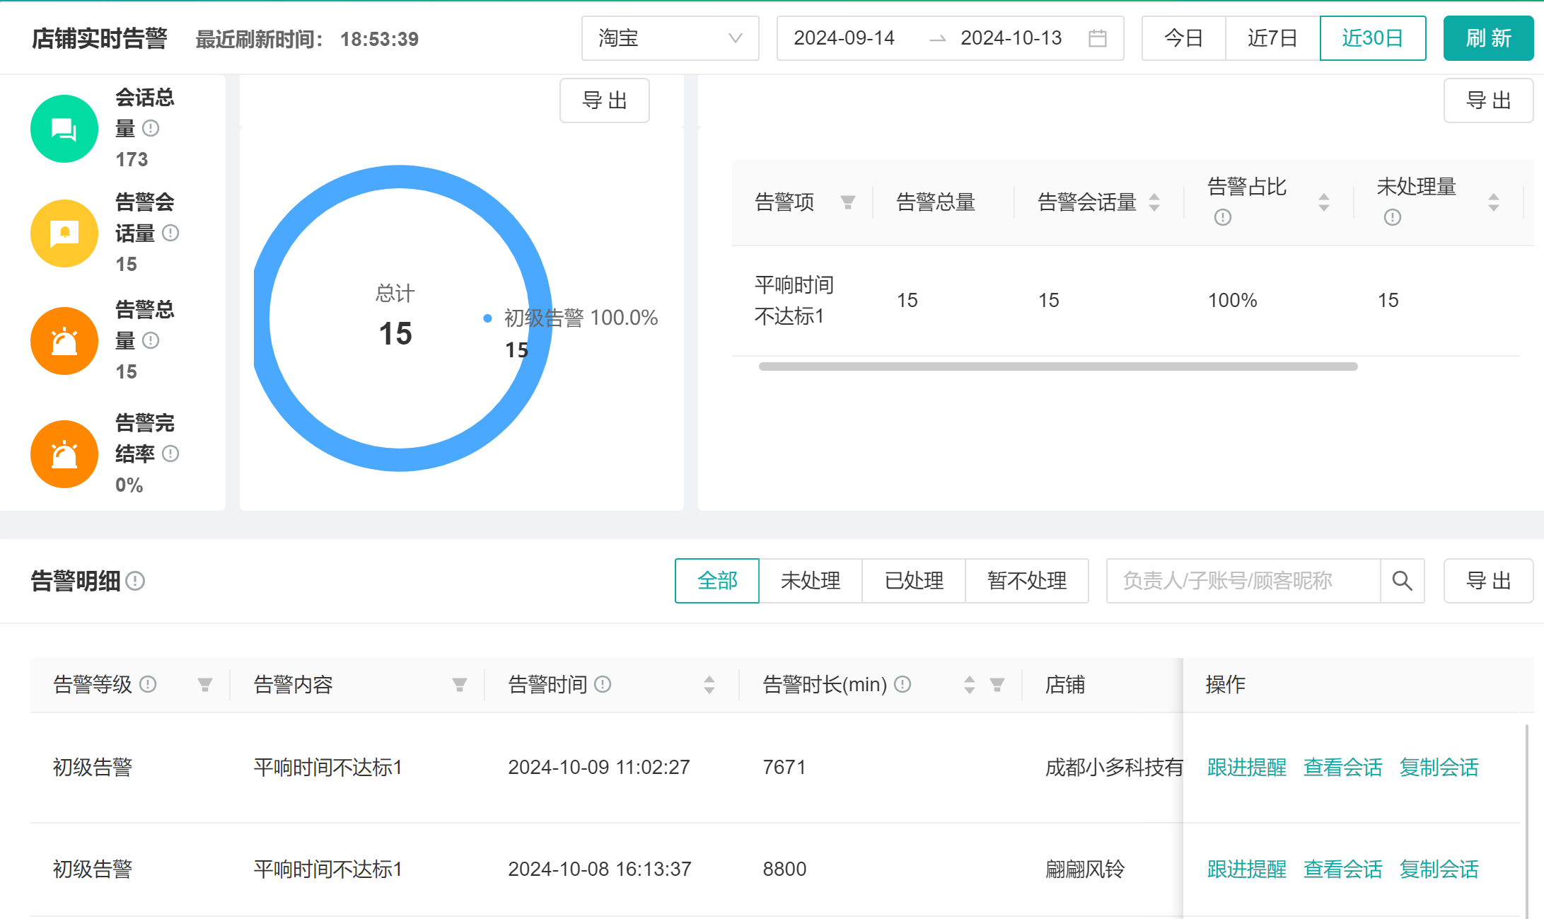The image size is (1544, 919).
Task: Click the 平响时间不达标1 row in summary table
Action: click(x=1126, y=301)
